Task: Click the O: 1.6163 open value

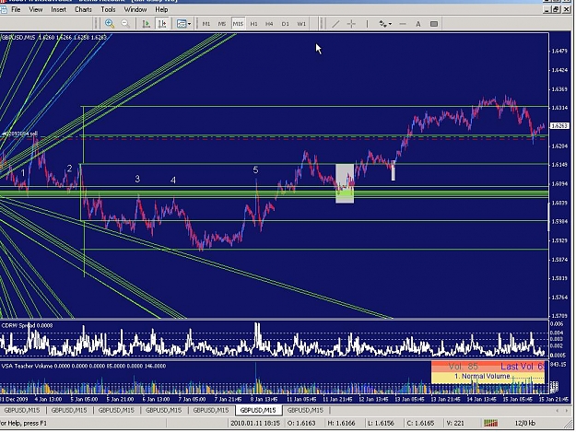Action: click(x=301, y=423)
